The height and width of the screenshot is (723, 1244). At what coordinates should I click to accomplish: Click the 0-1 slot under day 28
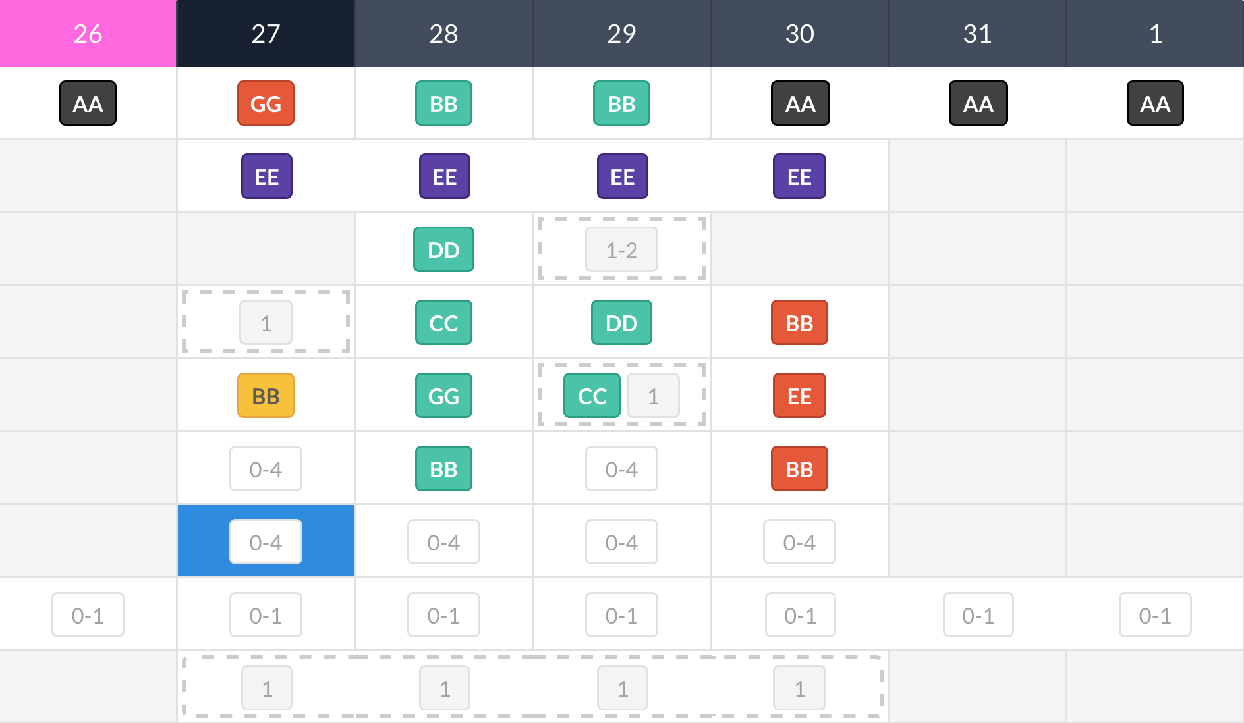point(443,615)
